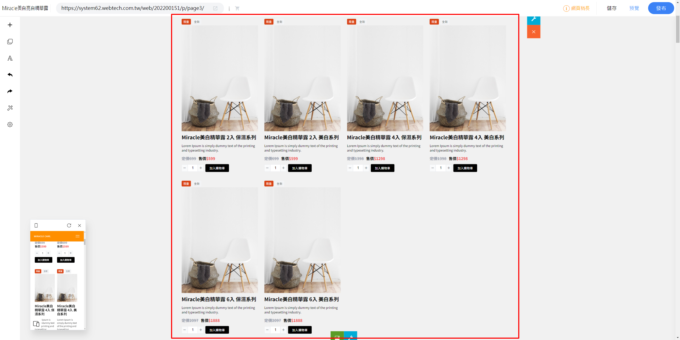Screen dimensions: 680x340
Task: Click the shopping cart icon in top bar
Action: pyautogui.click(x=237, y=9)
